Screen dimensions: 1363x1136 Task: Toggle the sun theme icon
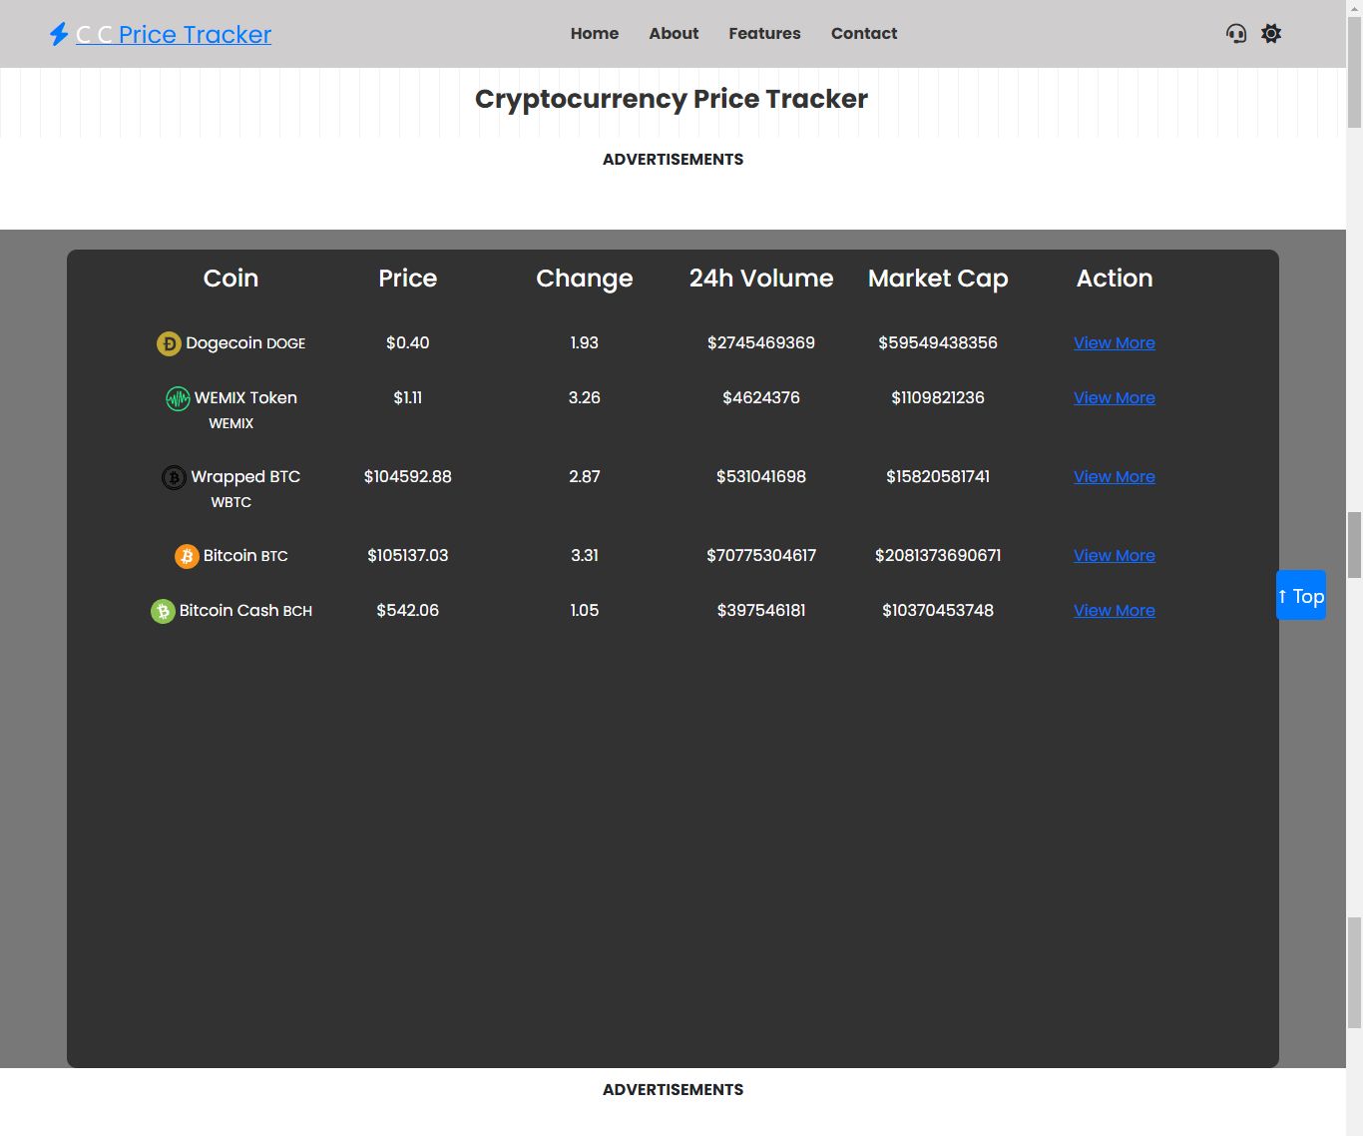[1271, 34]
